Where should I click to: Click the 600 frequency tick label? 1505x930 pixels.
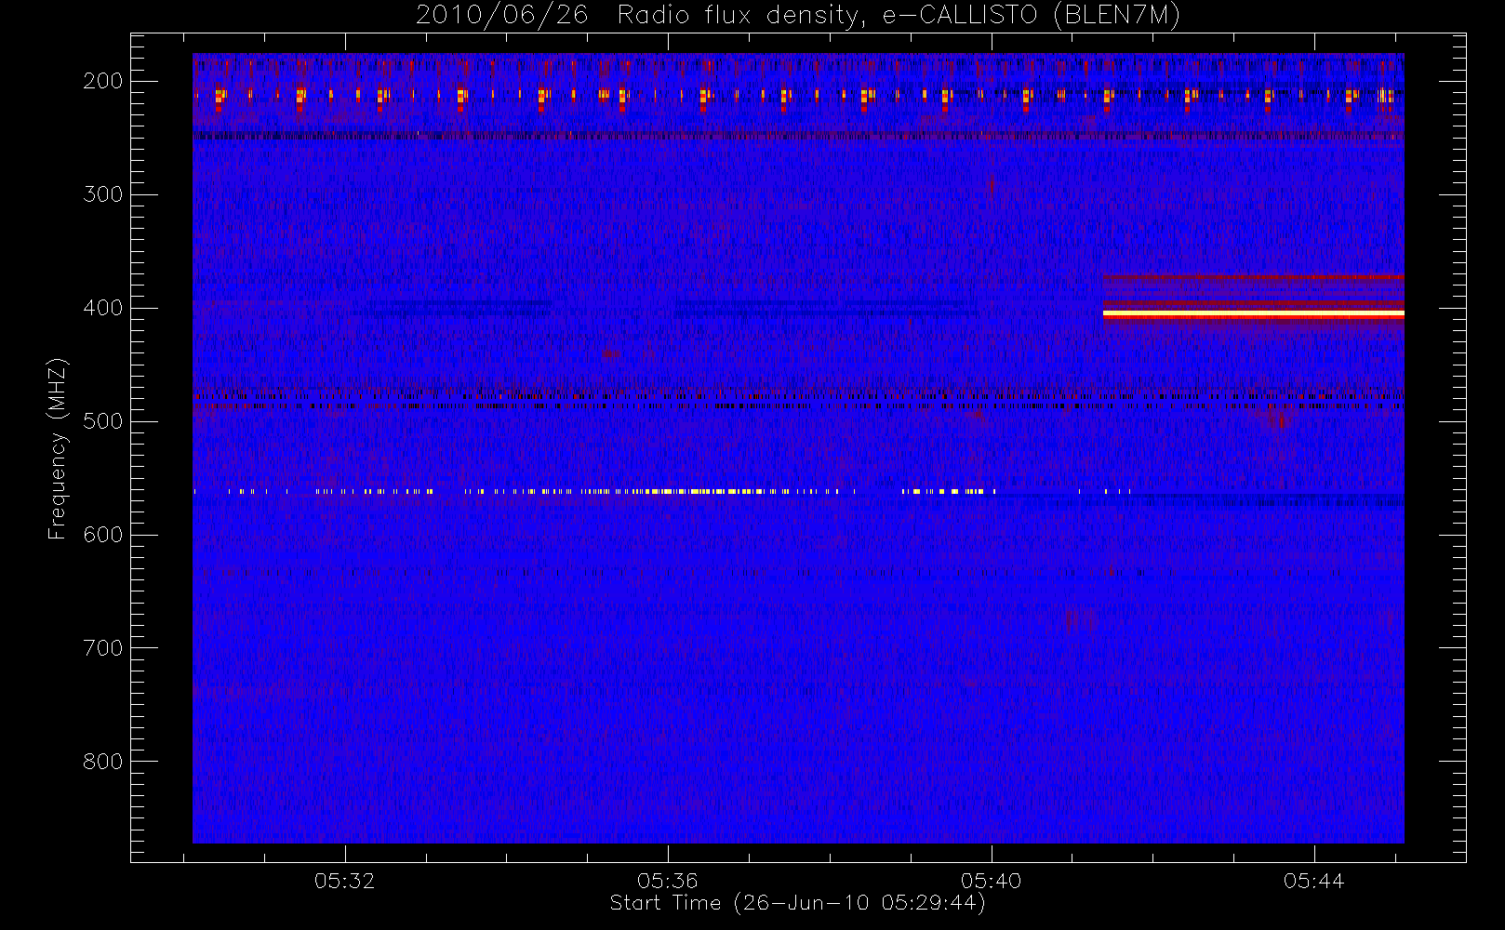point(102,535)
